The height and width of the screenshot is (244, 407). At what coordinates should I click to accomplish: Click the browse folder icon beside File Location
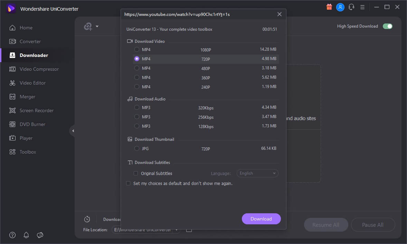189,230
